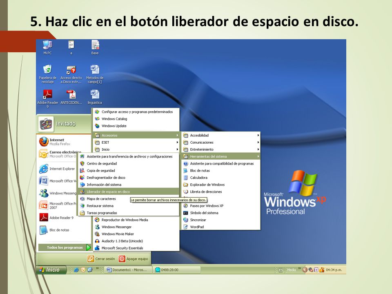This screenshot has height=294, width=392.
Task: Open Bloc de notas from the Accesorios submenu
Action: point(221,171)
